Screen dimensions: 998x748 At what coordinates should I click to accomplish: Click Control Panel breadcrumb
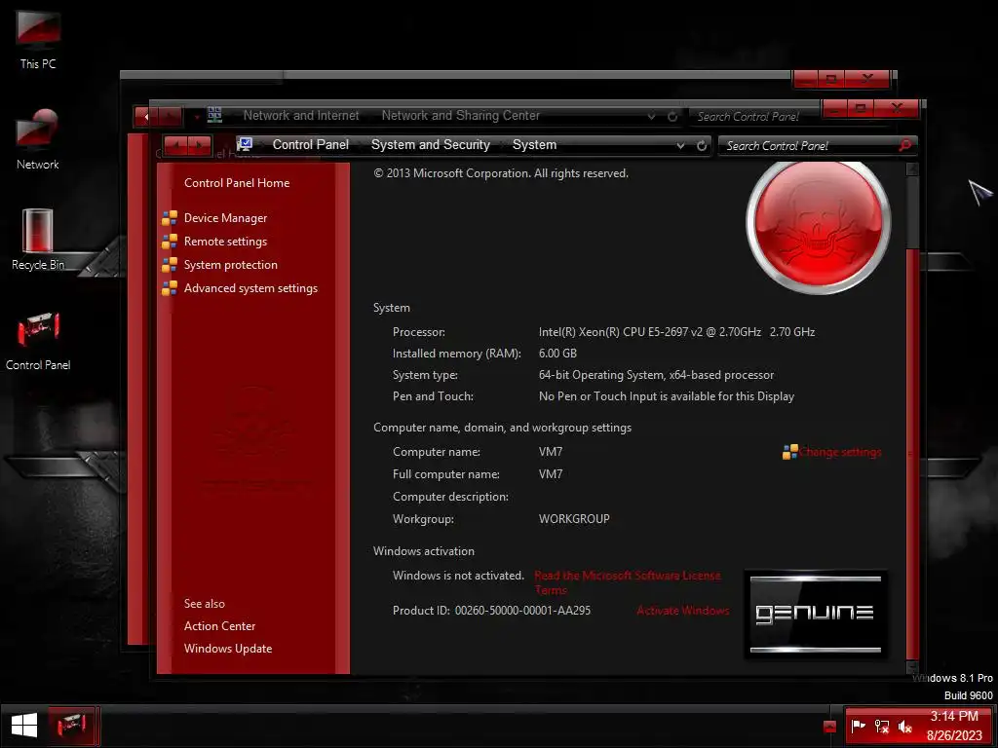[x=311, y=144]
